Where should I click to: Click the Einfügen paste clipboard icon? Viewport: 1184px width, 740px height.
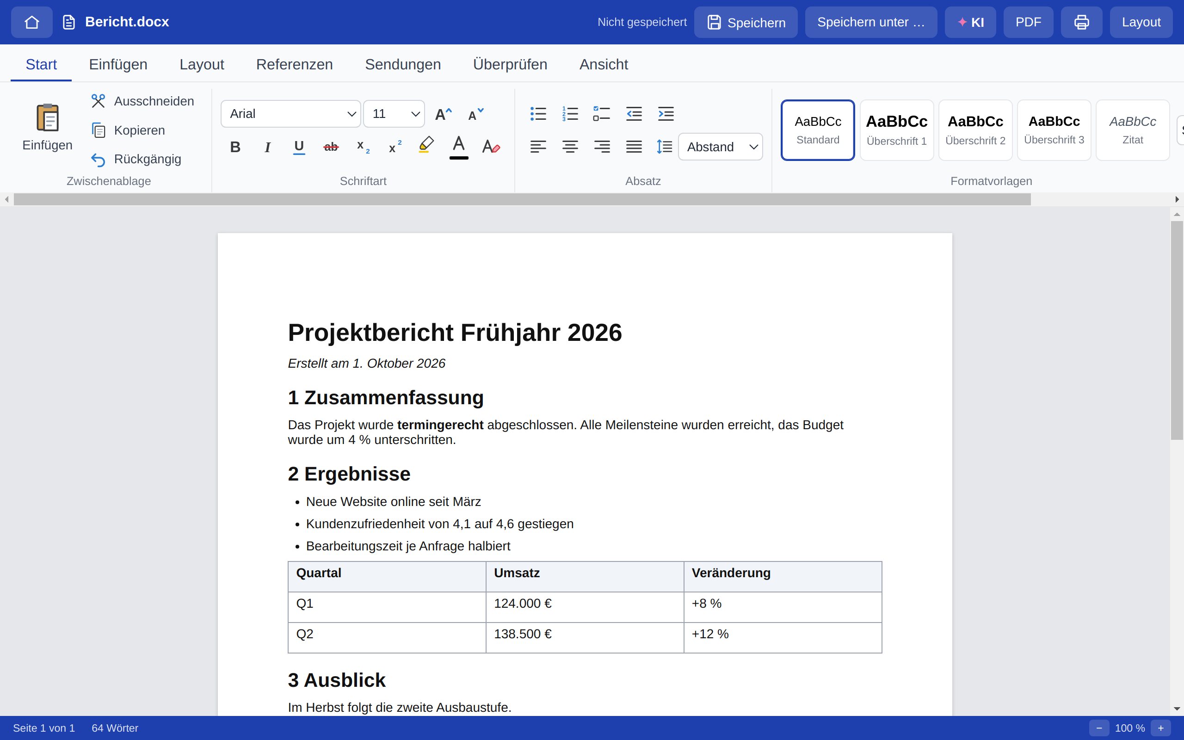[48, 127]
